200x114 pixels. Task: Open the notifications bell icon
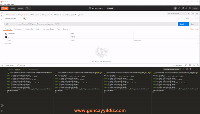click(x=186, y=8)
